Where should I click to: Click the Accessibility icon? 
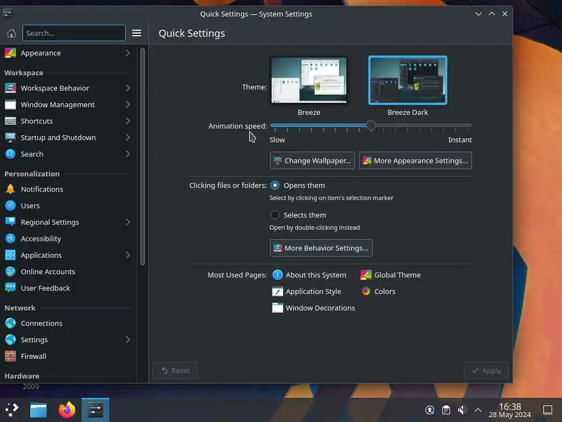click(x=10, y=238)
